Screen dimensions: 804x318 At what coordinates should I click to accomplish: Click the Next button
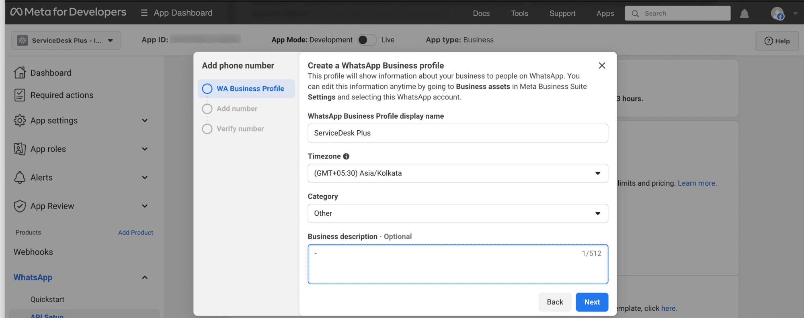pyautogui.click(x=592, y=302)
